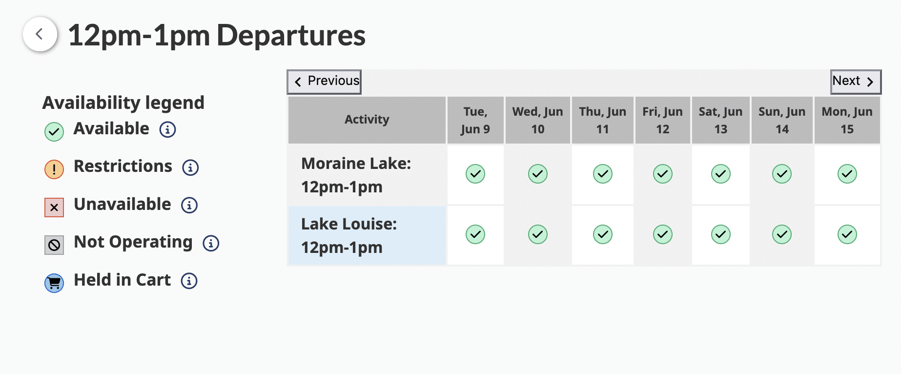Select Lake Louise availability for Mon, Jun 15
901x374 pixels.
tap(847, 234)
